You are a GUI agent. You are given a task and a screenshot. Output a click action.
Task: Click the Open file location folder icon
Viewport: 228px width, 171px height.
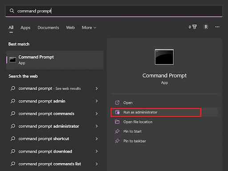click(117, 122)
